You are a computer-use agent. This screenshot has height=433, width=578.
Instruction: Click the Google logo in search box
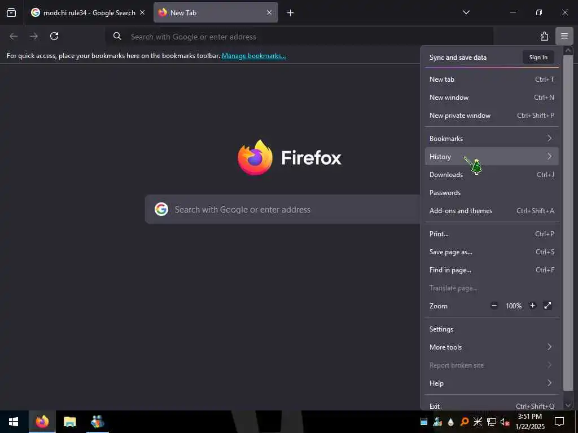pyautogui.click(x=161, y=209)
